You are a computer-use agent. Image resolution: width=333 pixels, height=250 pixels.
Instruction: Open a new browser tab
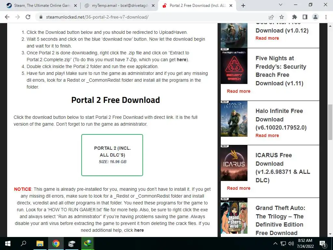(x=243, y=6)
